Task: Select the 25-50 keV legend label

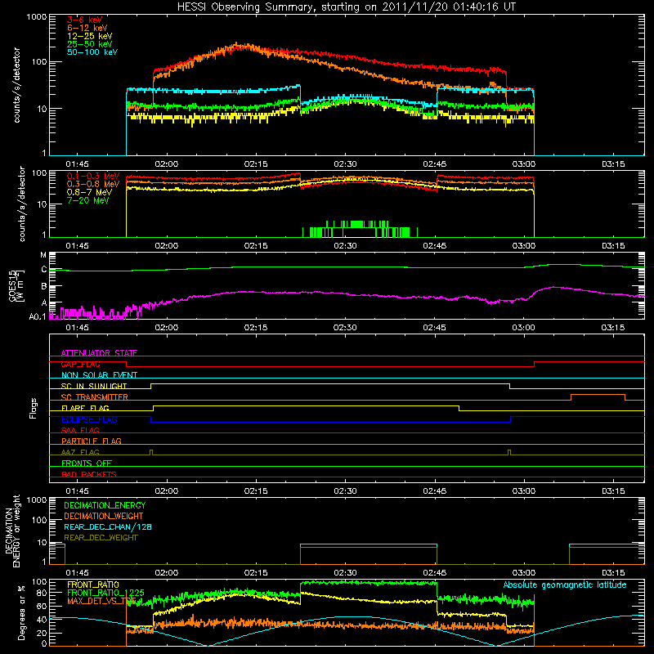Action: pos(89,44)
